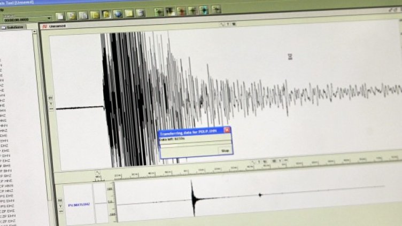The image size is (402, 226).
Task: Click the plain yellow note toolbar icon
Action: click(x=129, y=13)
